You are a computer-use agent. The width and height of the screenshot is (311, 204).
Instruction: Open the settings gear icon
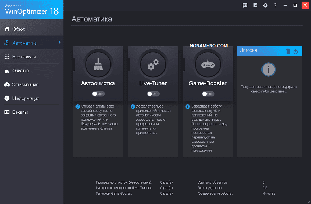click(x=265, y=5)
